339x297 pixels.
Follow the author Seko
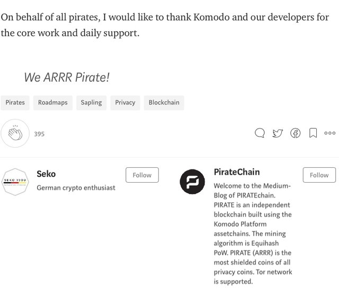pos(142,175)
